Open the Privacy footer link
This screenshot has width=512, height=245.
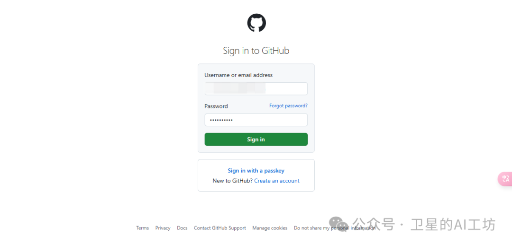(163, 228)
